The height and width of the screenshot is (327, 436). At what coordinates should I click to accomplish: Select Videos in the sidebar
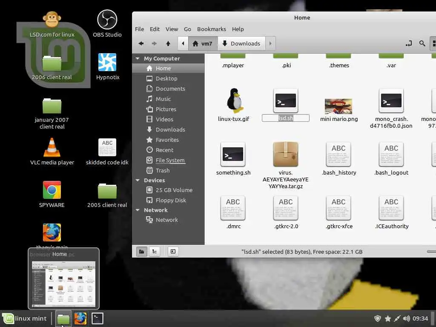[168, 120]
